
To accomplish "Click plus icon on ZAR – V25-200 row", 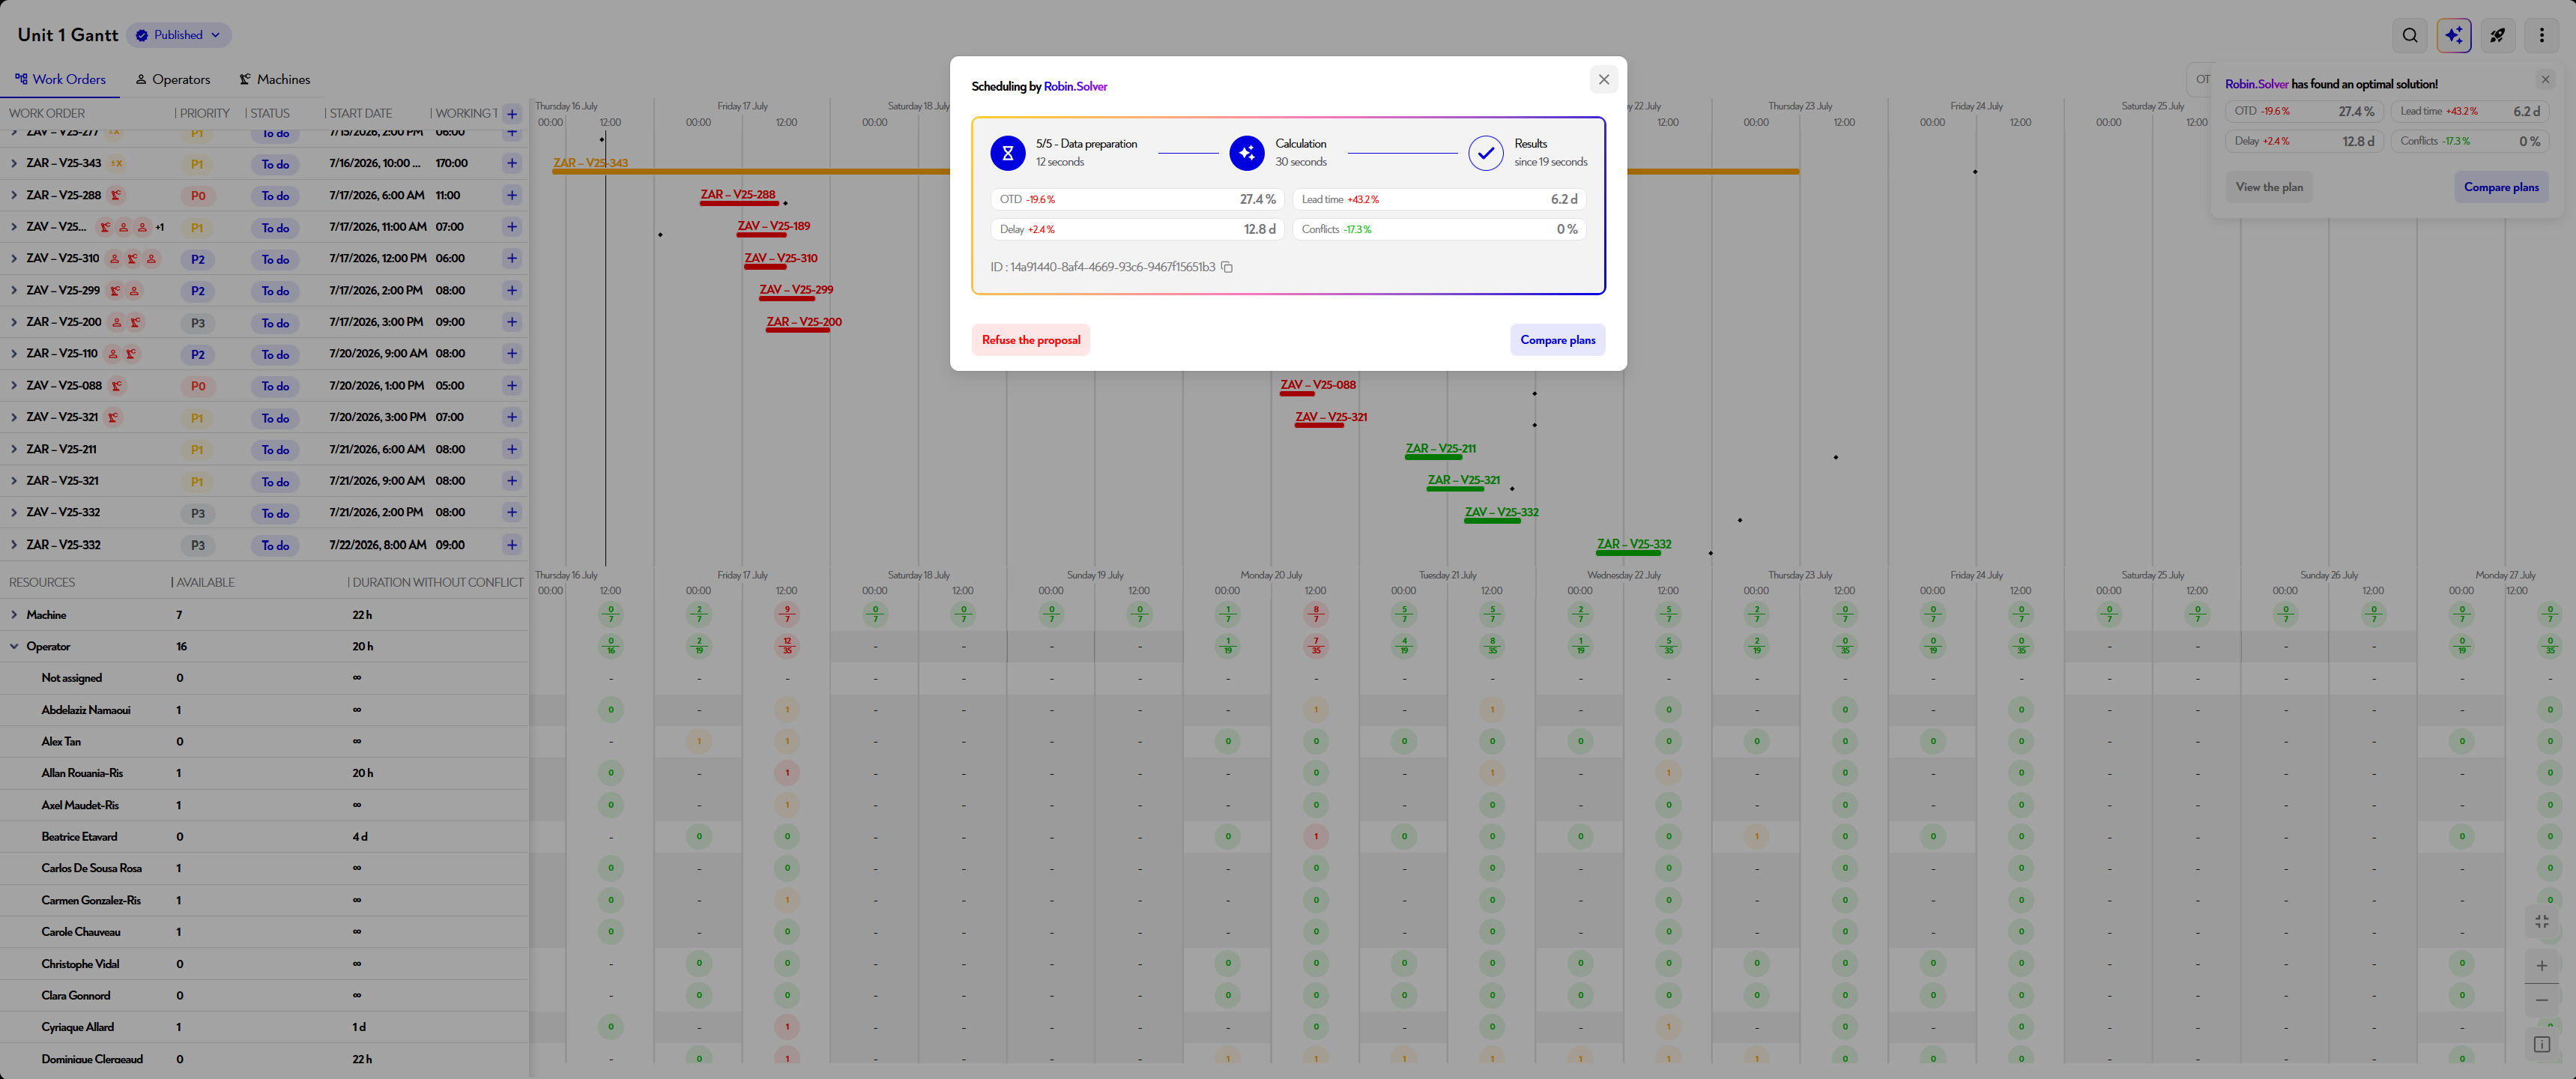I will pyautogui.click(x=512, y=322).
